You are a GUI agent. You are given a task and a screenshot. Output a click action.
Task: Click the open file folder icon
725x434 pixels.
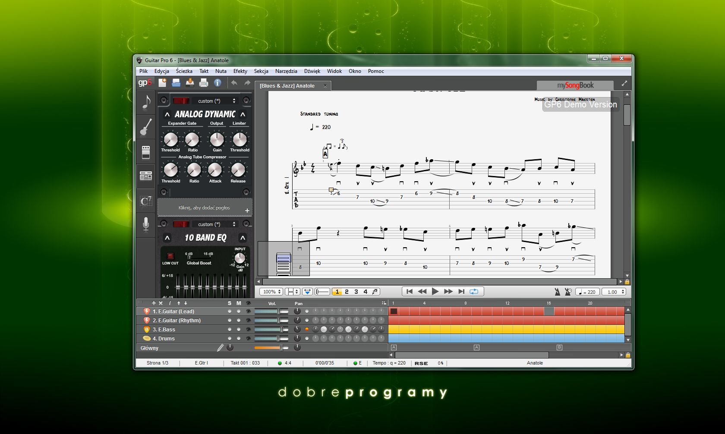[x=176, y=82]
